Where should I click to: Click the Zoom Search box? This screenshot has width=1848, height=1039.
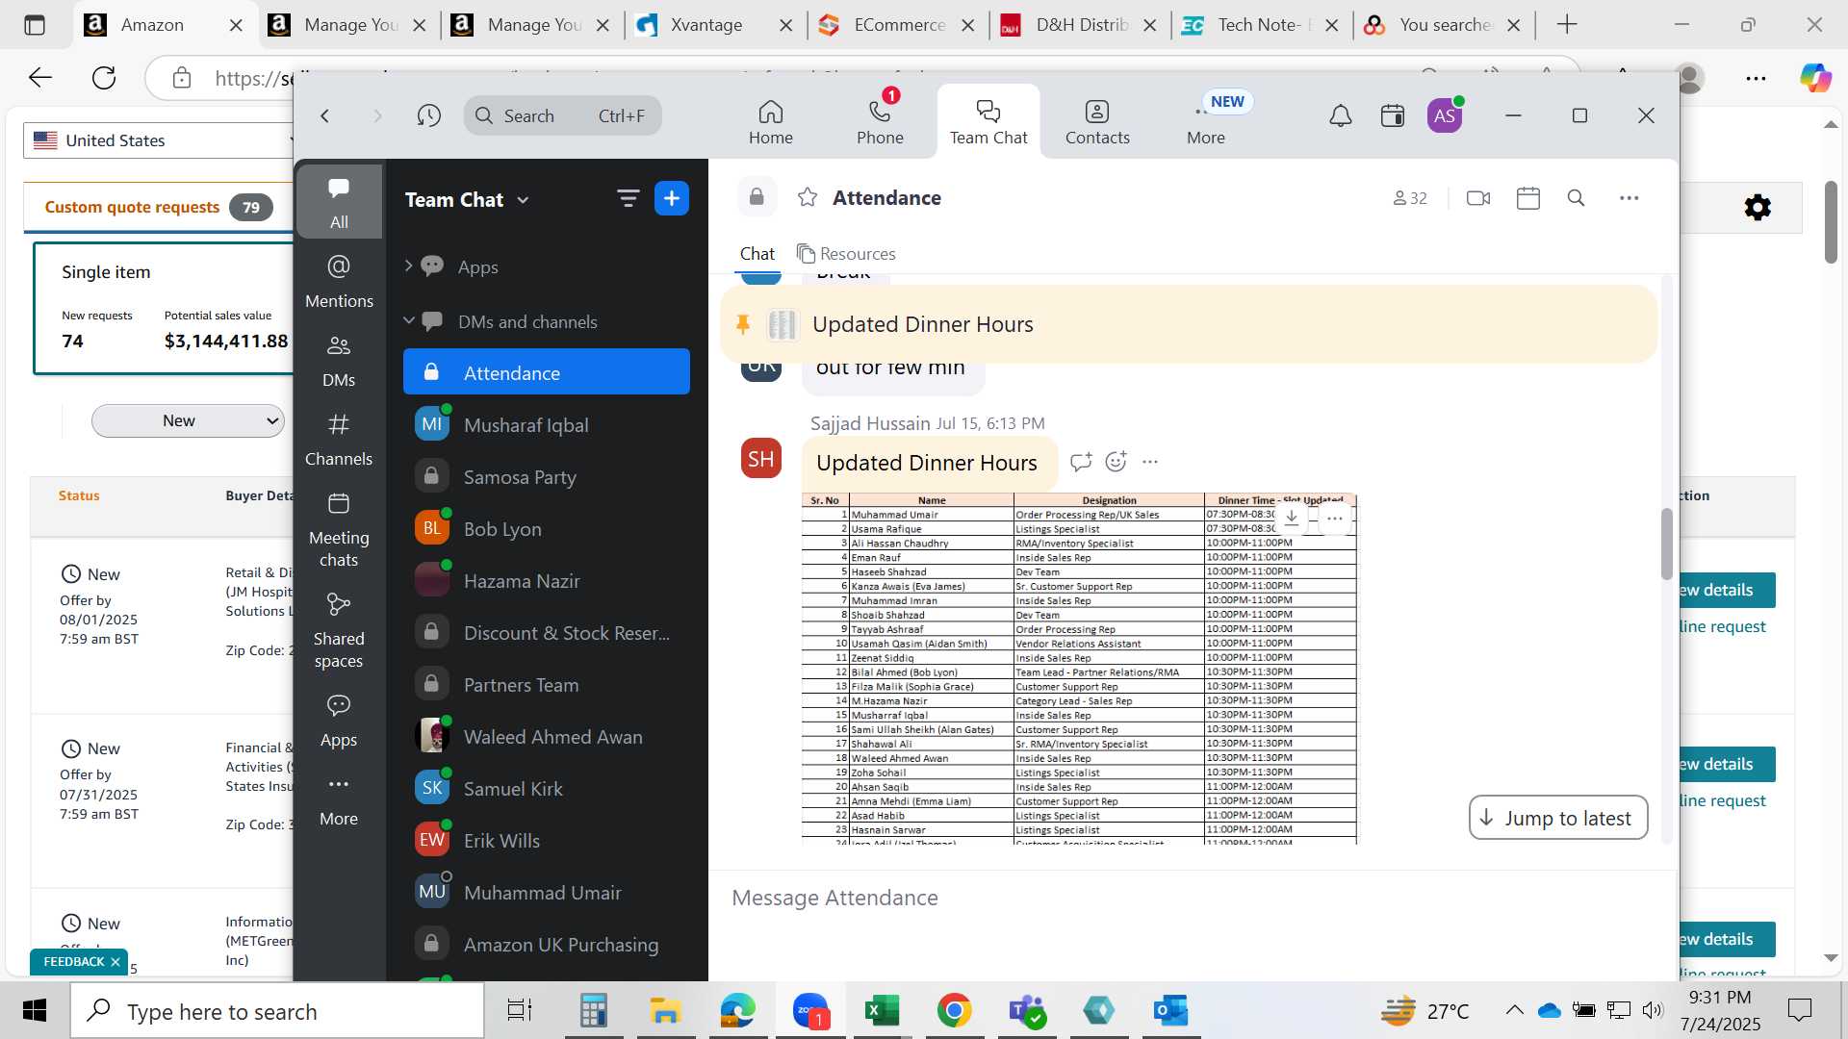coord(563,115)
